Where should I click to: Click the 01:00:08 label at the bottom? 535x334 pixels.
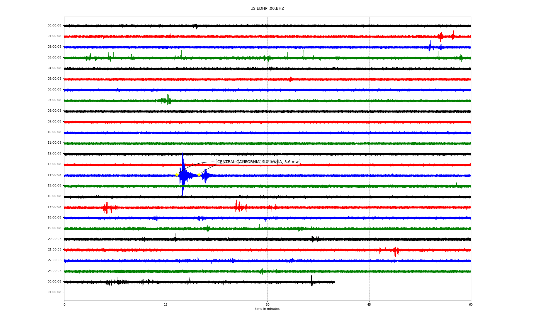click(x=54, y=292)
